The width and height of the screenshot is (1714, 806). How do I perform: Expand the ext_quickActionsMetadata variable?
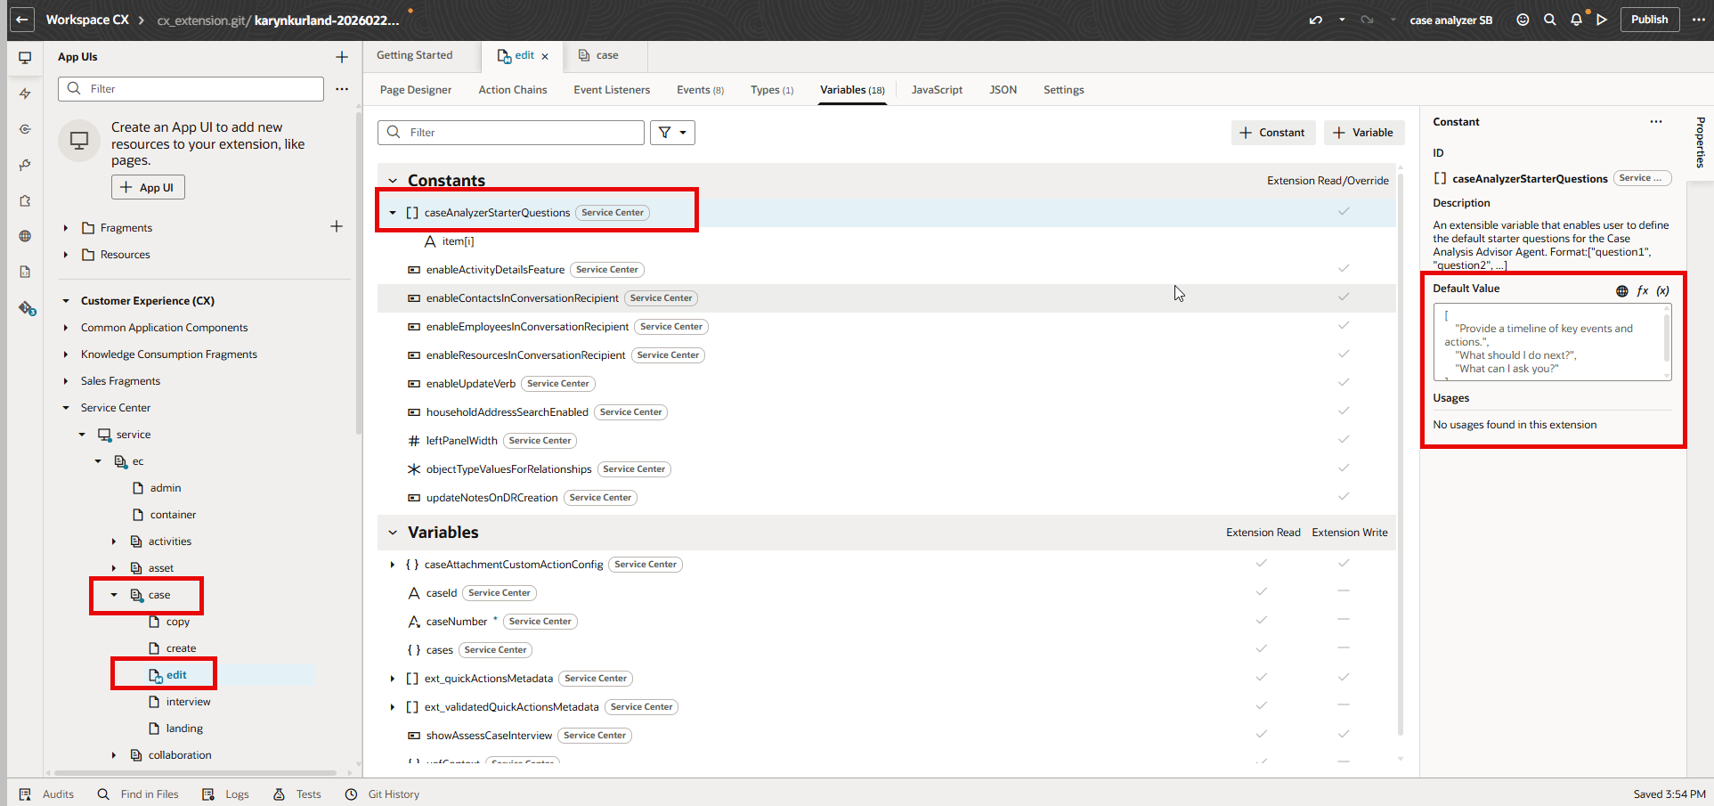tap(393, 679)
